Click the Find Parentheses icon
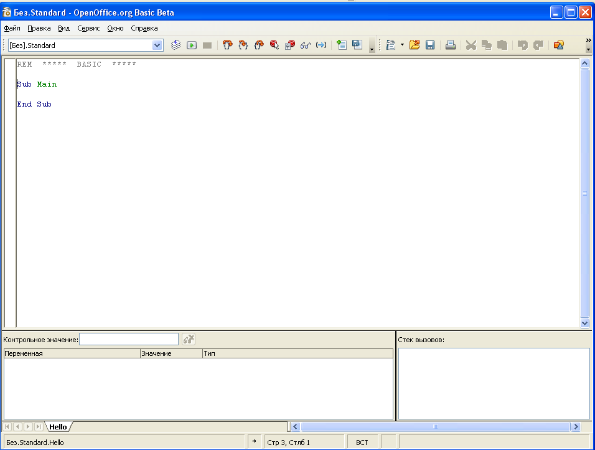595x450 pixels. pos(321,45)
